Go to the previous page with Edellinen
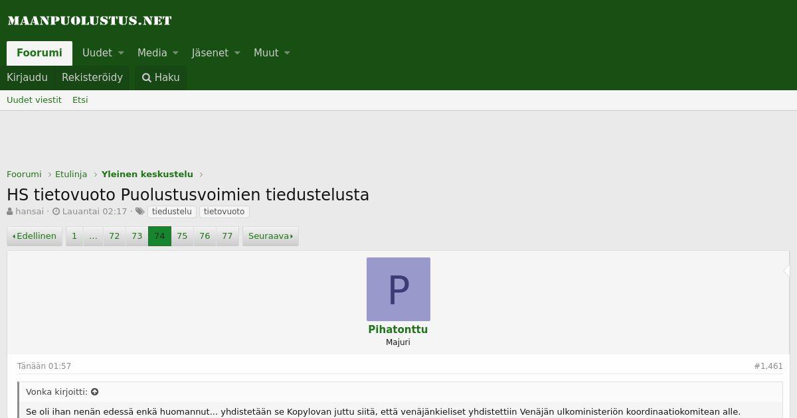The width and height of the screenshot is (797, 418). (35, 236)
